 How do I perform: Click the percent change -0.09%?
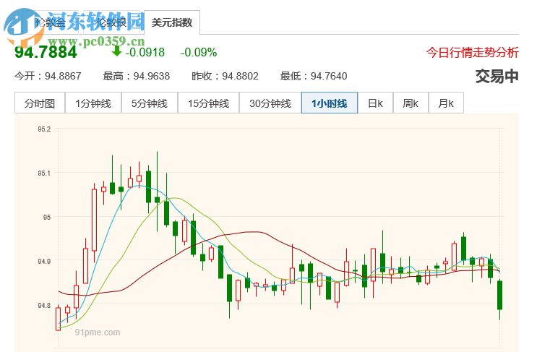pyautogui.click(x=199, y=53)
